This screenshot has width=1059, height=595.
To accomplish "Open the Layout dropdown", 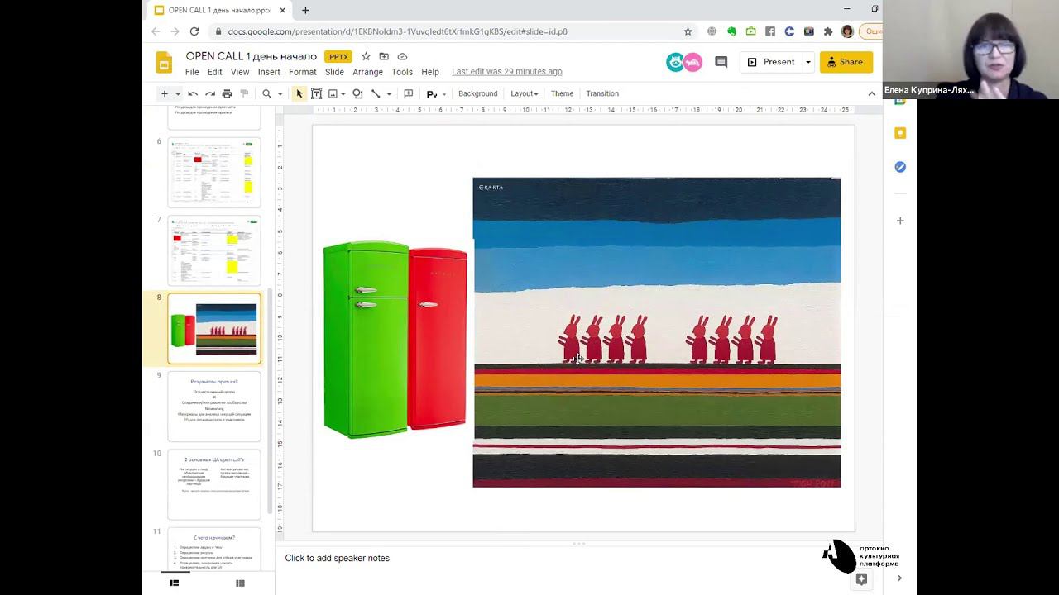I will point(525,94).
